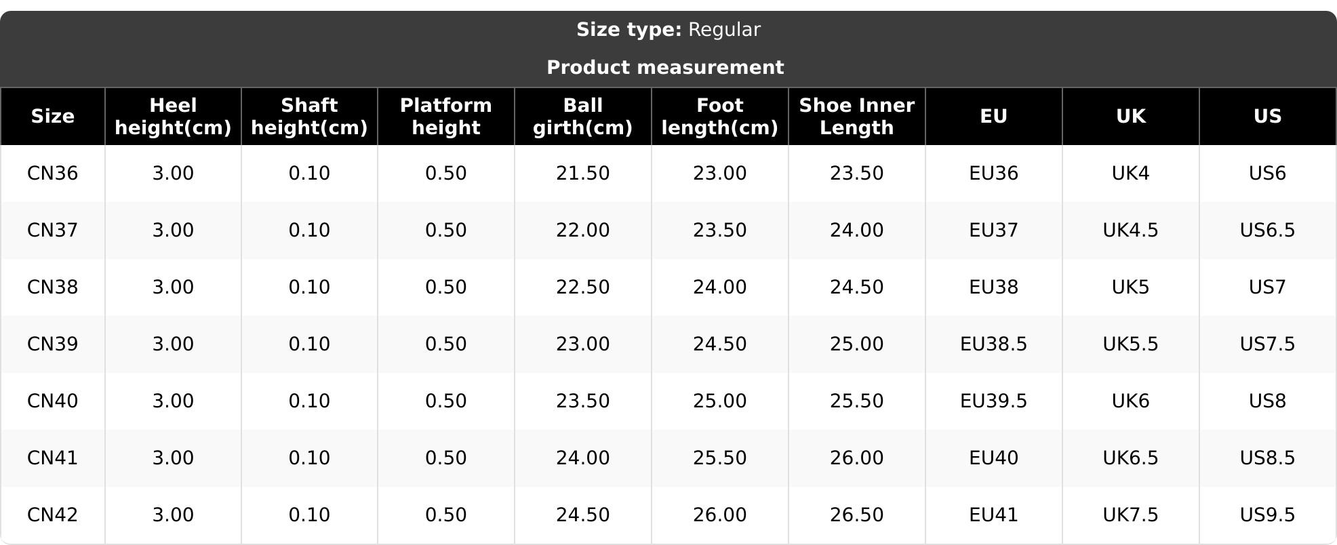Select the EU column header

point(993,117)
